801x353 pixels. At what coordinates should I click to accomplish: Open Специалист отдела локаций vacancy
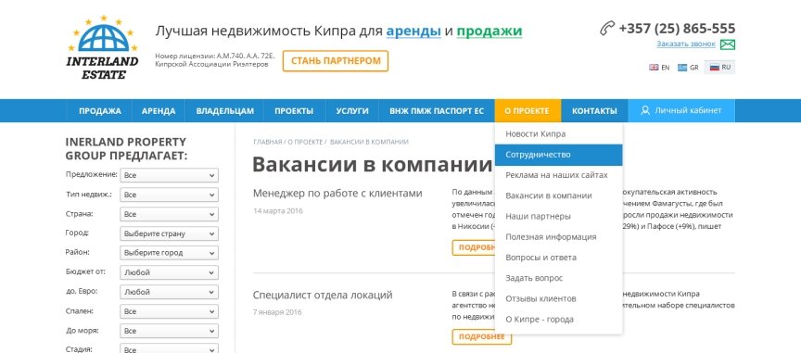click(323, 296)
